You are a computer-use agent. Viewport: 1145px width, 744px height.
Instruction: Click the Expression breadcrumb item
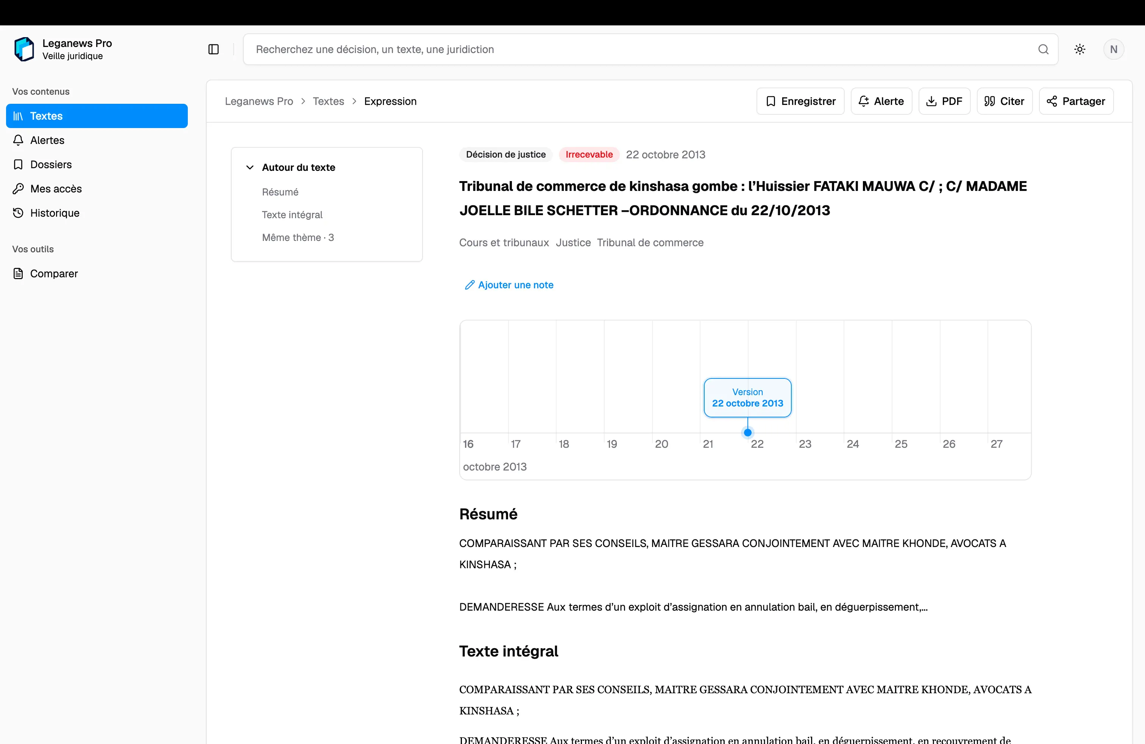coord(390,101)
